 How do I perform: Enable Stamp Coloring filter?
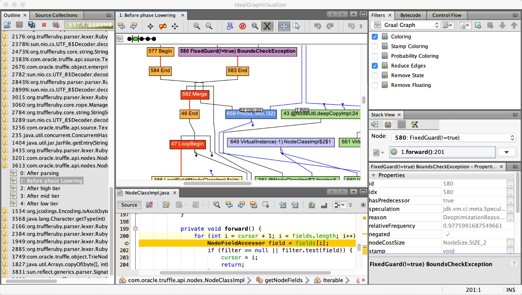375,46
